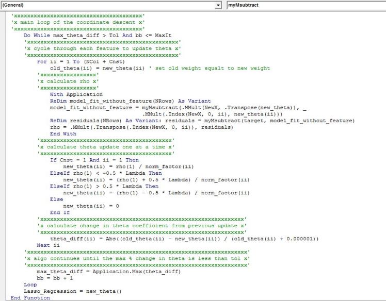Open the (General) object dropdown arrow

(x=219, y=5)
